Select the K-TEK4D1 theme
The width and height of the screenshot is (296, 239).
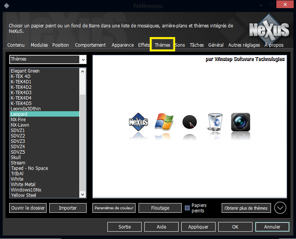click(45, 81)
